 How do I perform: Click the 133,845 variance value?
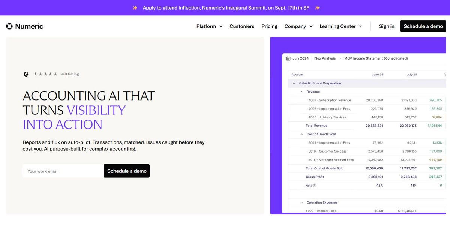click(x=436, y=109)
